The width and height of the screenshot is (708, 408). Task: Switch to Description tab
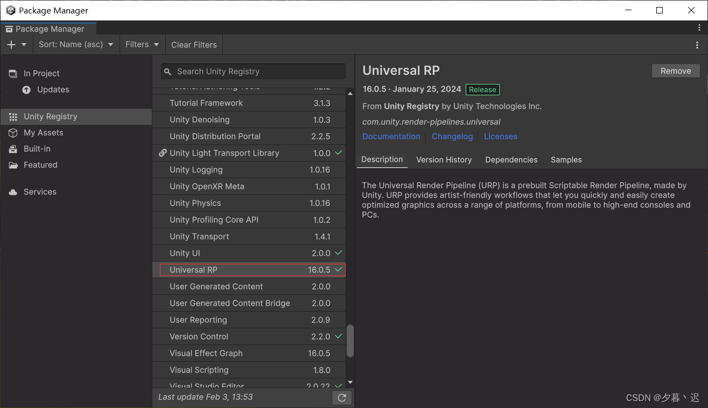point(382,160)
